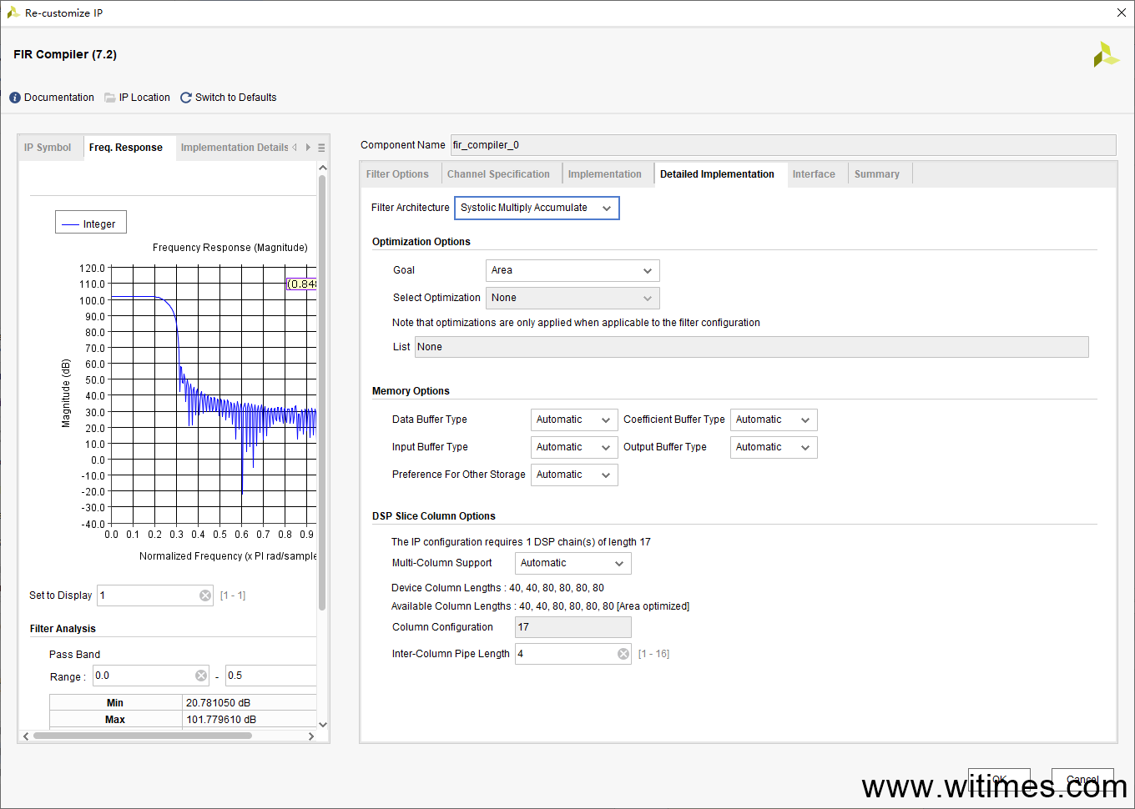Show previous left-panel tabs with arrow
1135x809 pixels.
click(x=295, y=148)
